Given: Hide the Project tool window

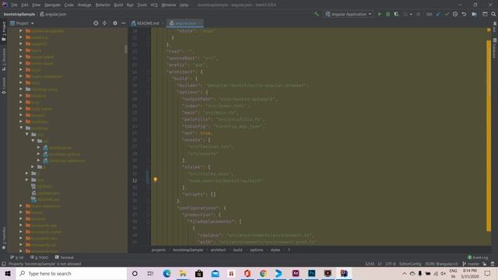Looking at the screenshot, I should 123,23.
